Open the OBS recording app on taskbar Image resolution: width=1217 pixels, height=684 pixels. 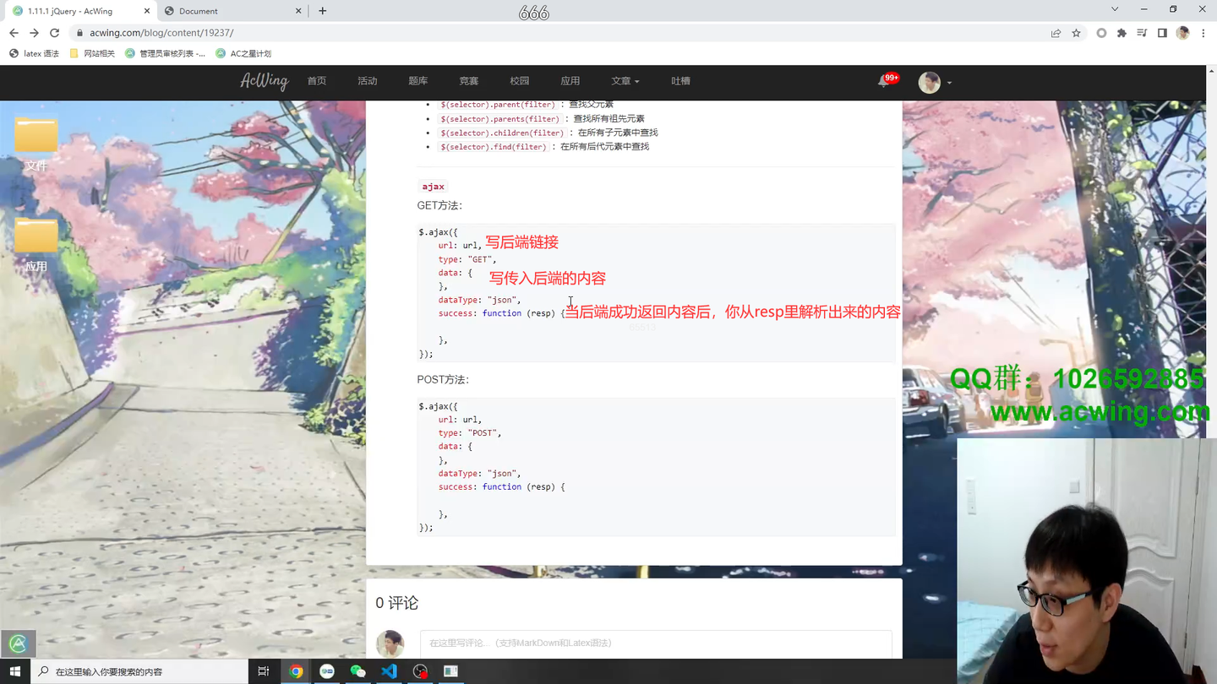coord(420,671)
